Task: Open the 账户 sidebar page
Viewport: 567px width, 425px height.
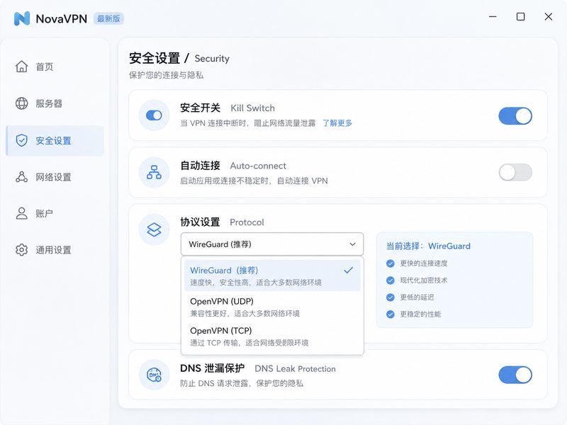Action: point(55,213)
